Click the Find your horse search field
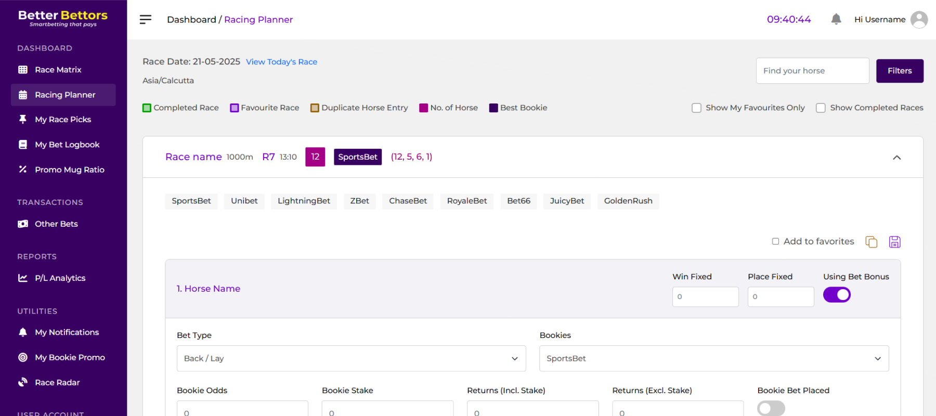936x416 pixels. pos(812,71)
